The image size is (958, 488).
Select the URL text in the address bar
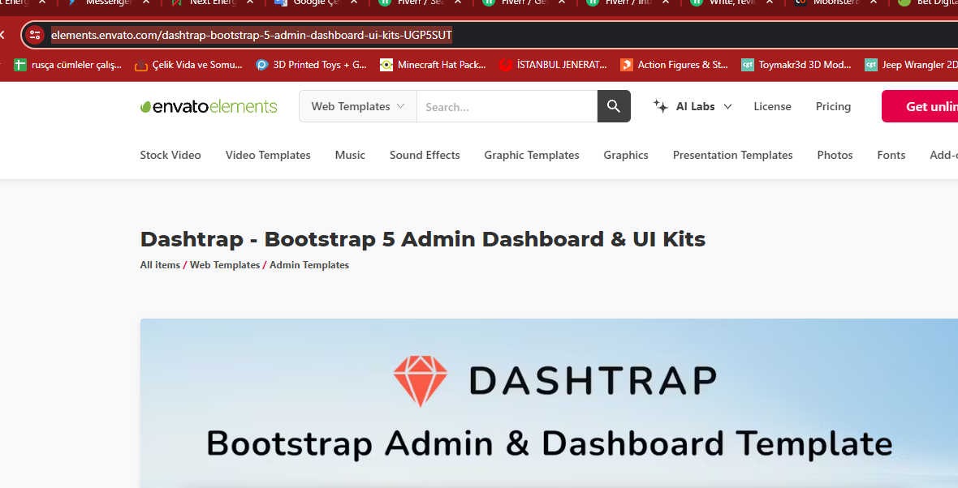(x=251, y=35)
